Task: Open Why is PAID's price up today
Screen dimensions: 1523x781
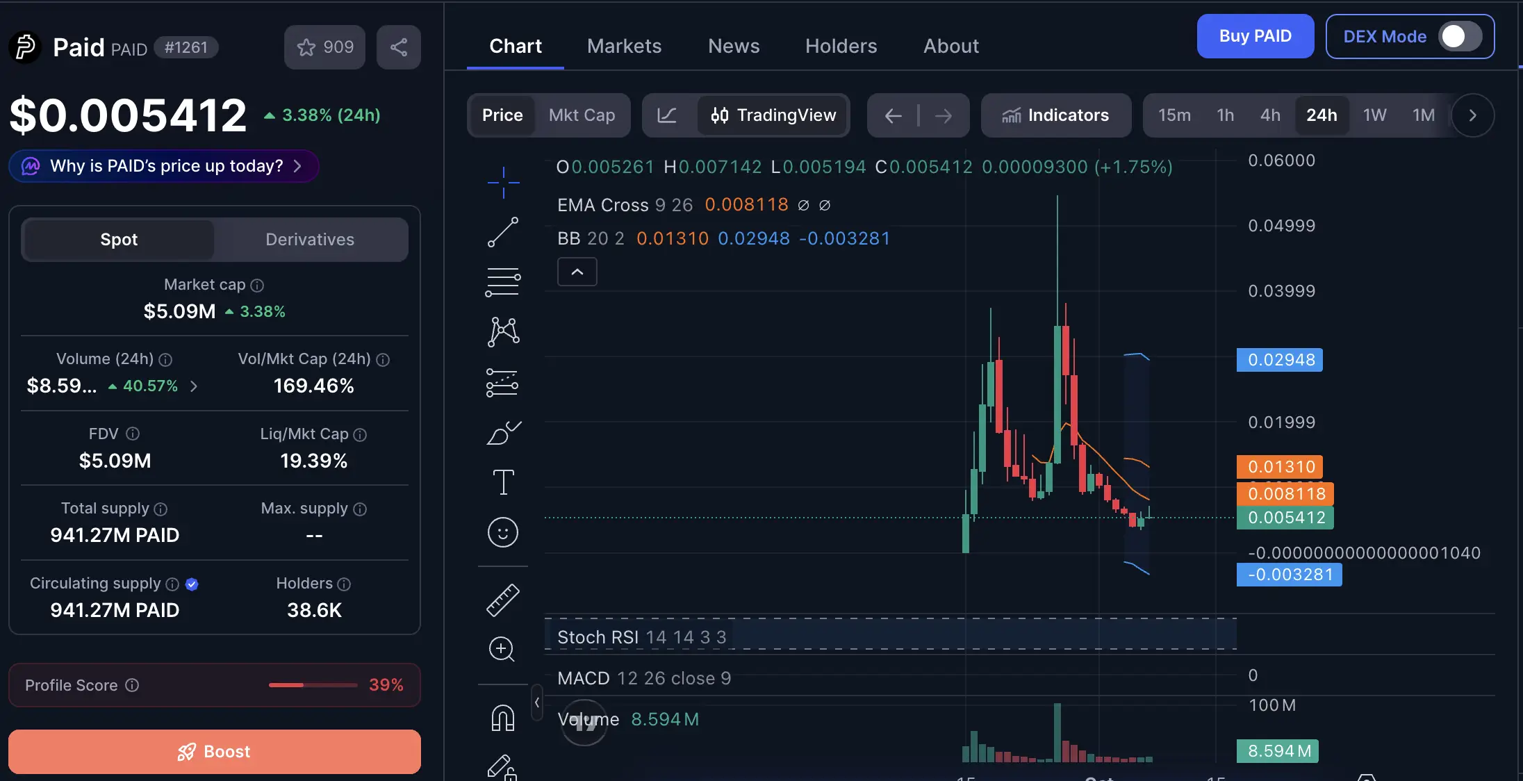Action: pos(163,166)
